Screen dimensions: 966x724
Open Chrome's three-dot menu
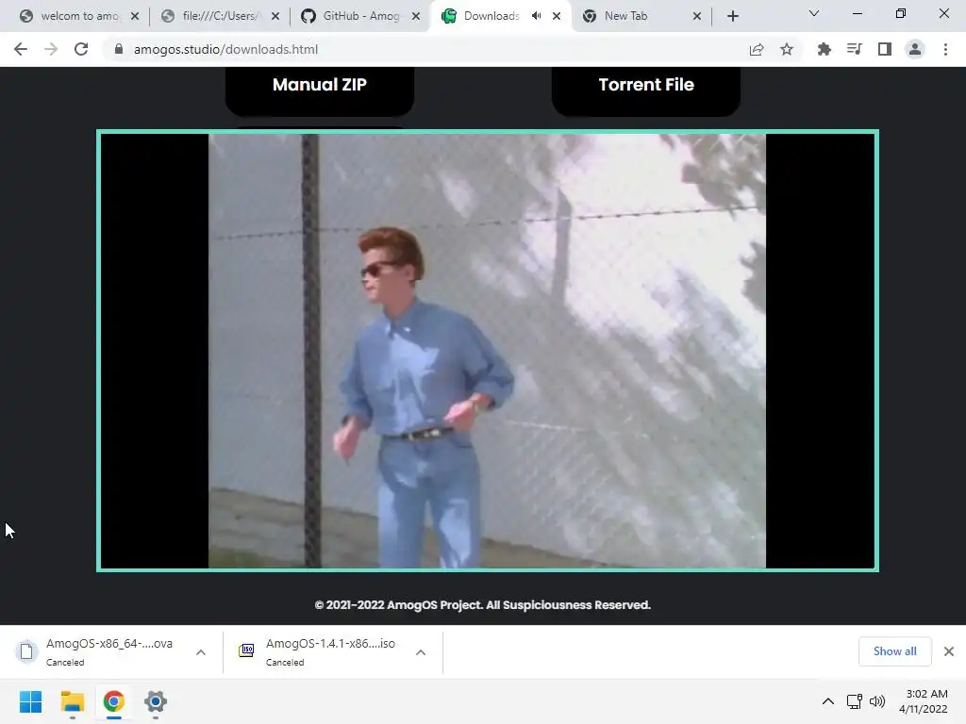[x=945, y=49]
